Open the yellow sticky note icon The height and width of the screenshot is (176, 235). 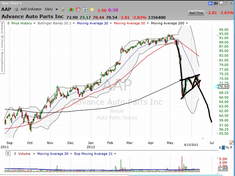tap(92, 9)
